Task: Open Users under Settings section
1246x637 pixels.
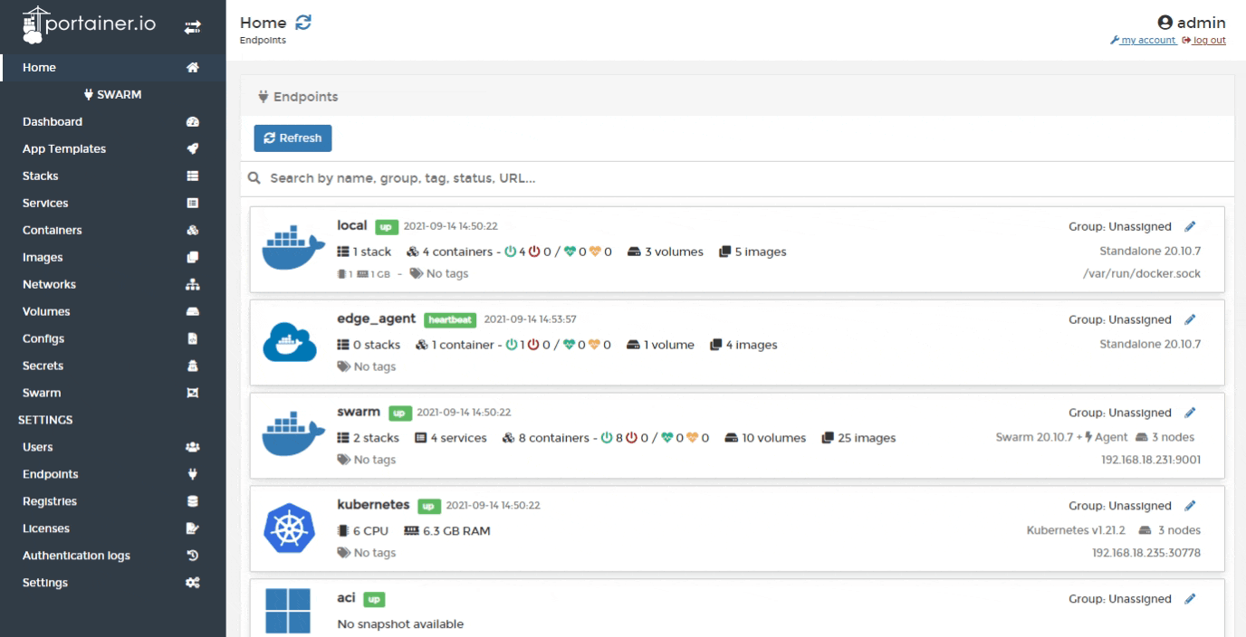Action: tap(113, 448)
